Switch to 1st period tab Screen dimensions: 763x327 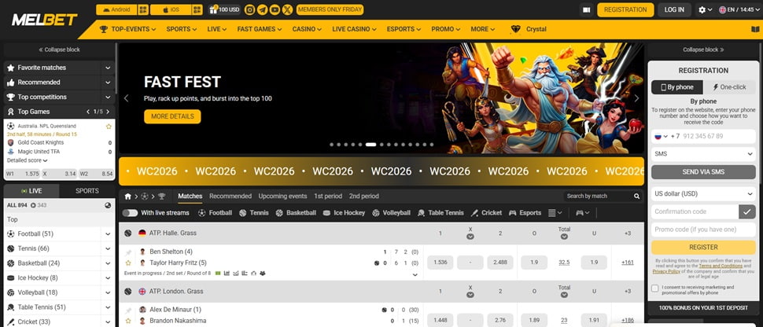coord(328,196)
